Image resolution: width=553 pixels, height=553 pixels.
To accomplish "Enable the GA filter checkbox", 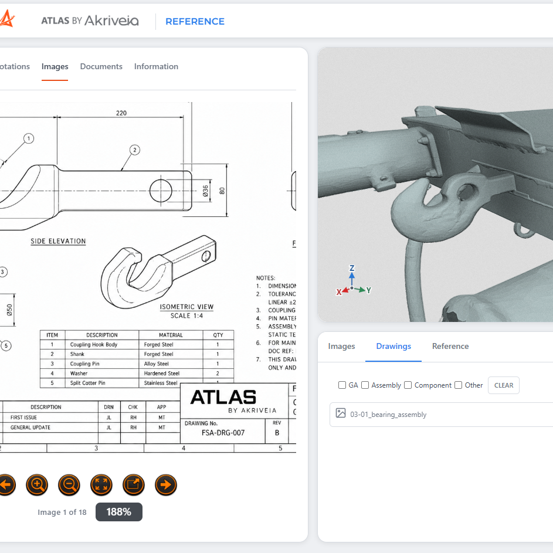I will coord(342,385).
